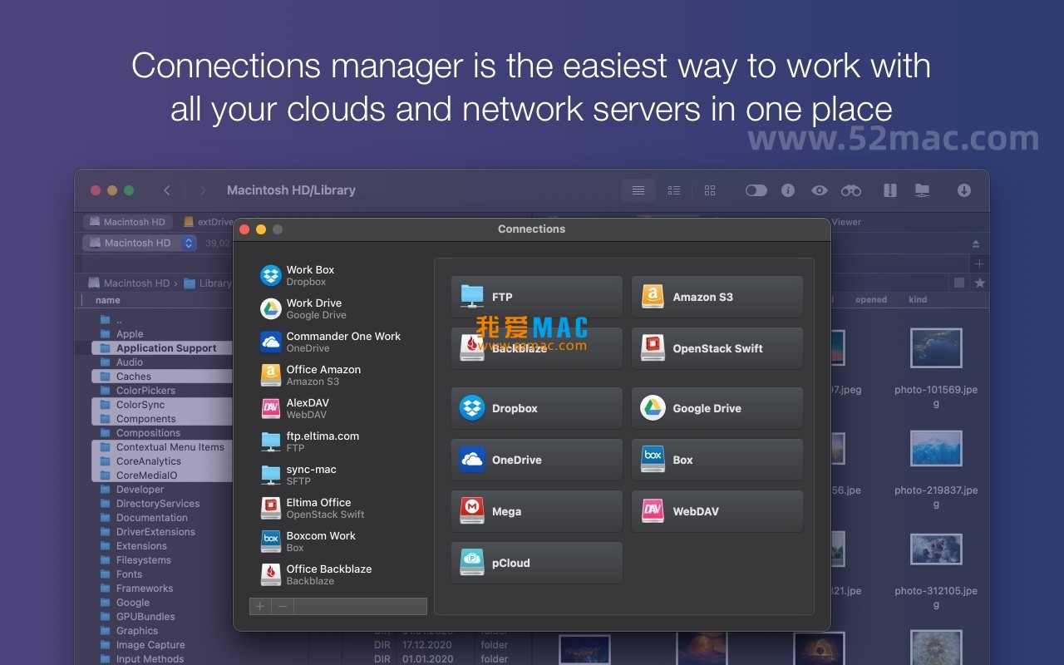The height and width of the screenshot is (665, 1064).
Task: Open search using the binoculars icon
Action: [x=850, y=190]
